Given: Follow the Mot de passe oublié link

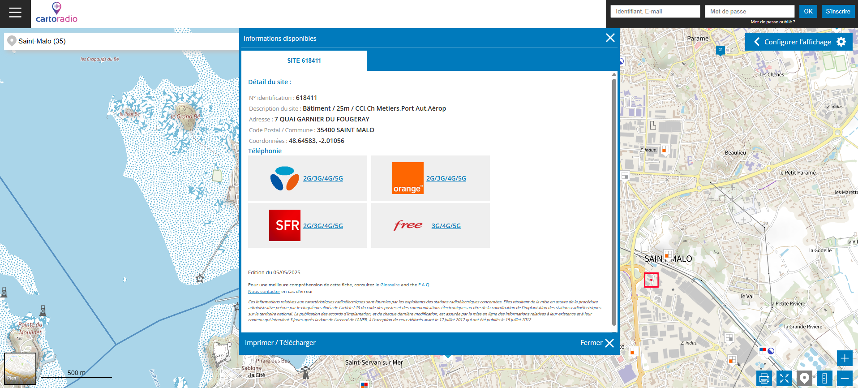Looking at the screenshot, I should coord(773,22).
